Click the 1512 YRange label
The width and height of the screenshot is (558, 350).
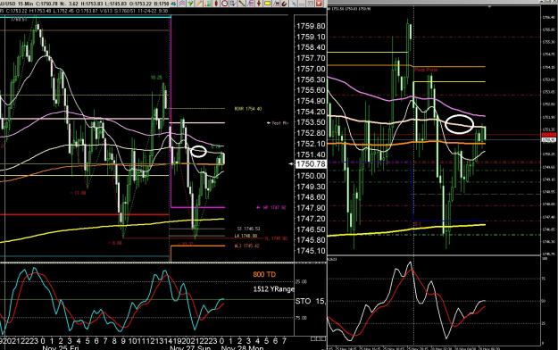click(274, 289)
